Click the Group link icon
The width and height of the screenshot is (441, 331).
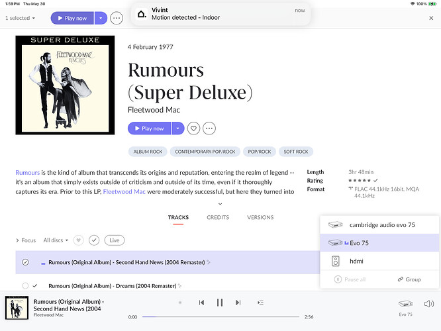point(409,279)
